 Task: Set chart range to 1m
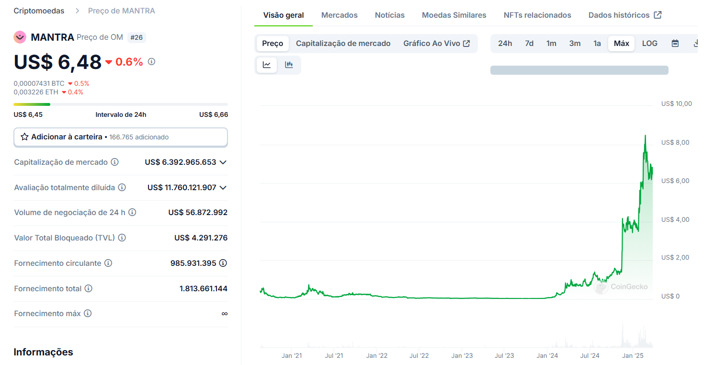click(x=551, y=44)
